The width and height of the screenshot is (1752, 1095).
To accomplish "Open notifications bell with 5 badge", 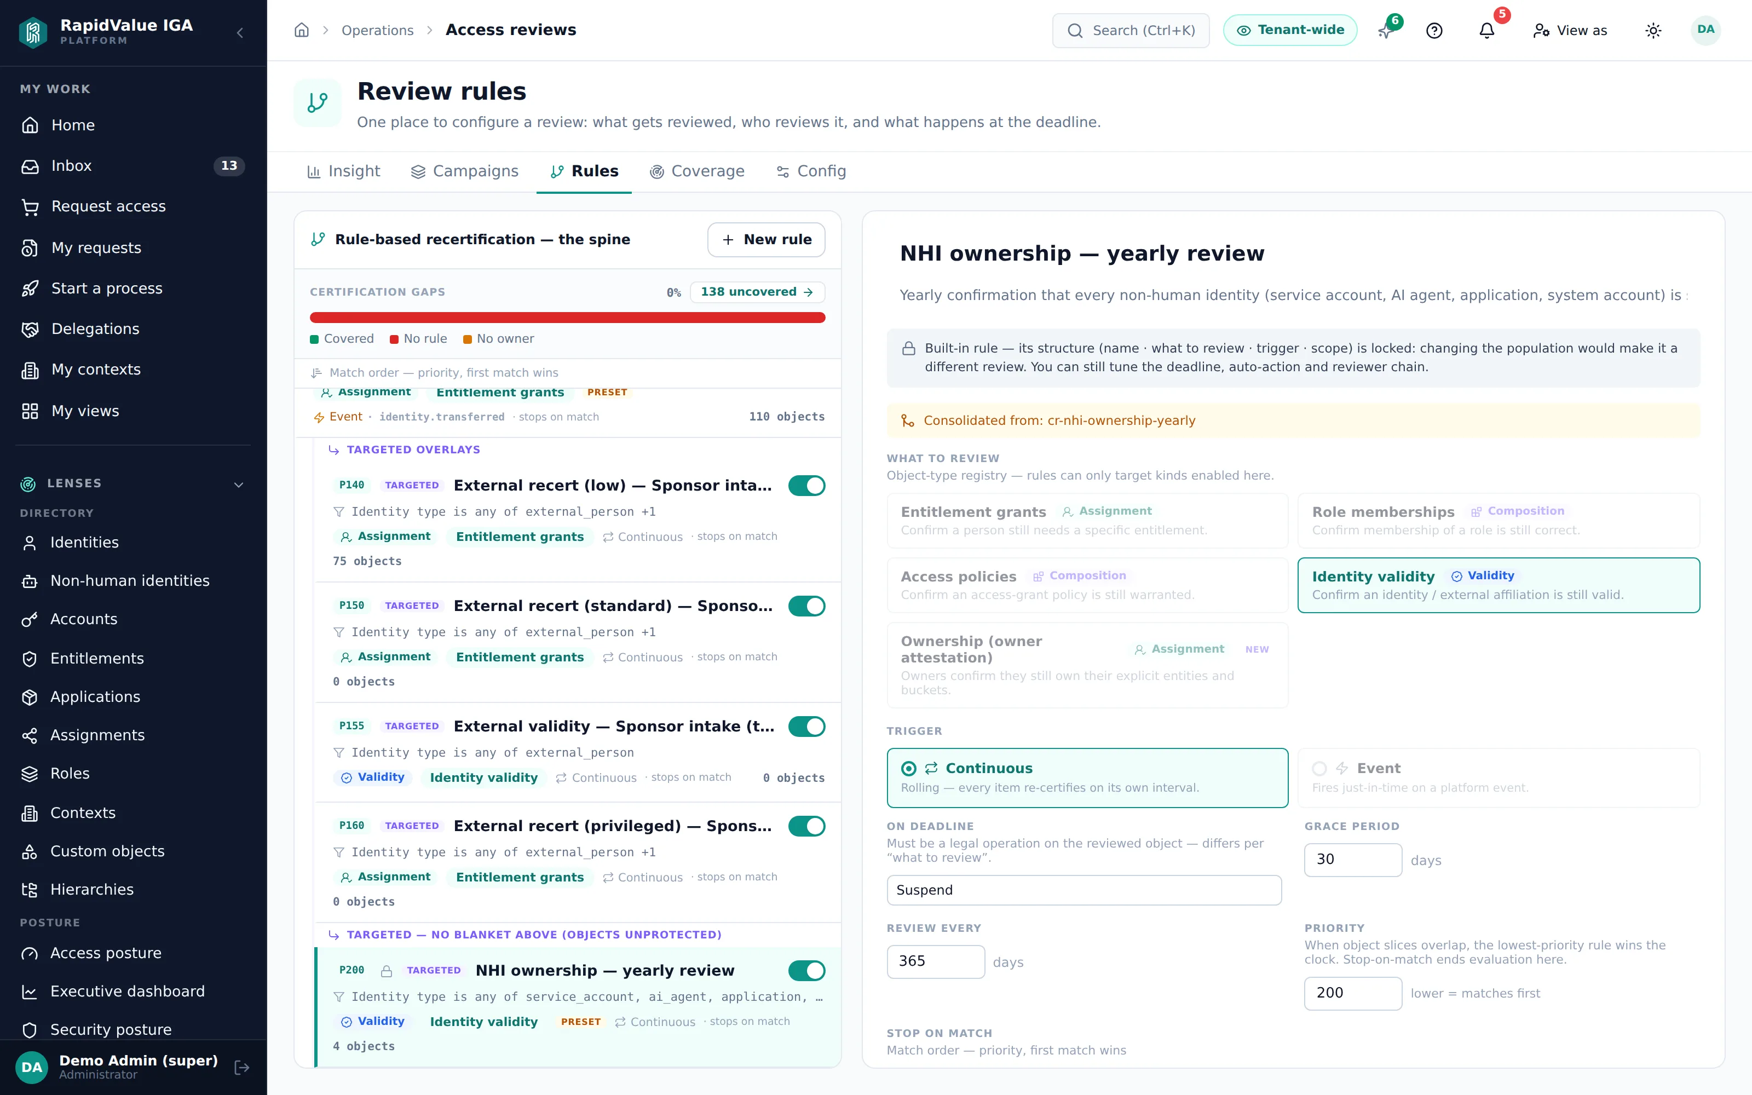I will [x=1486, y=31].
